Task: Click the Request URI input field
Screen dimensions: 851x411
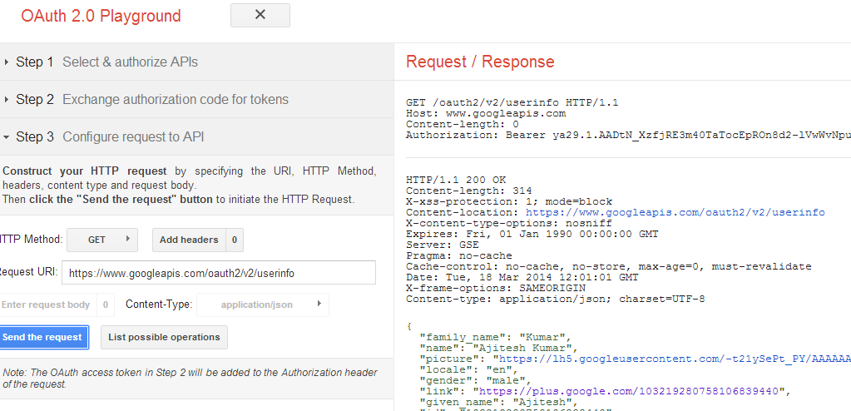Action: pos(219,273)
